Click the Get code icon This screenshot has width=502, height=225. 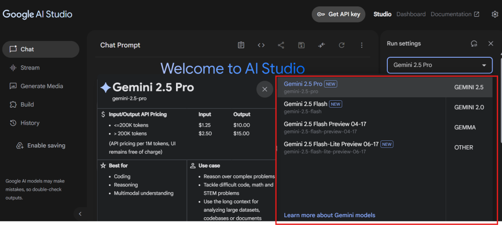(x=261, y=45)
